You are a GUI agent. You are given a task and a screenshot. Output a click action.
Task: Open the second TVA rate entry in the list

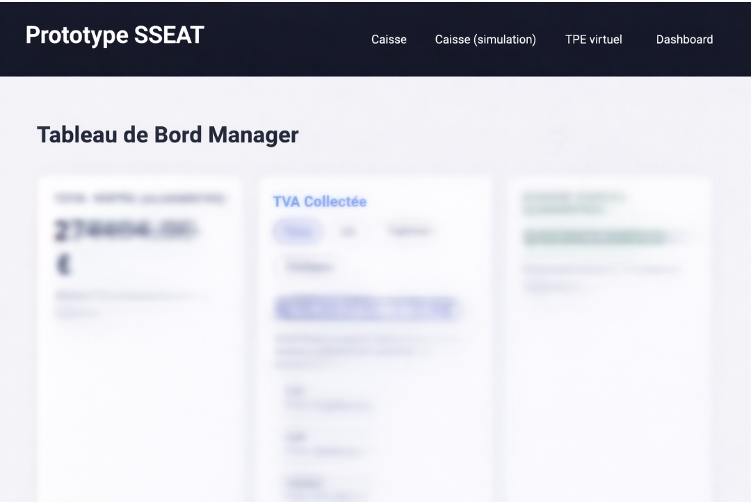click(x=324, y=444)
